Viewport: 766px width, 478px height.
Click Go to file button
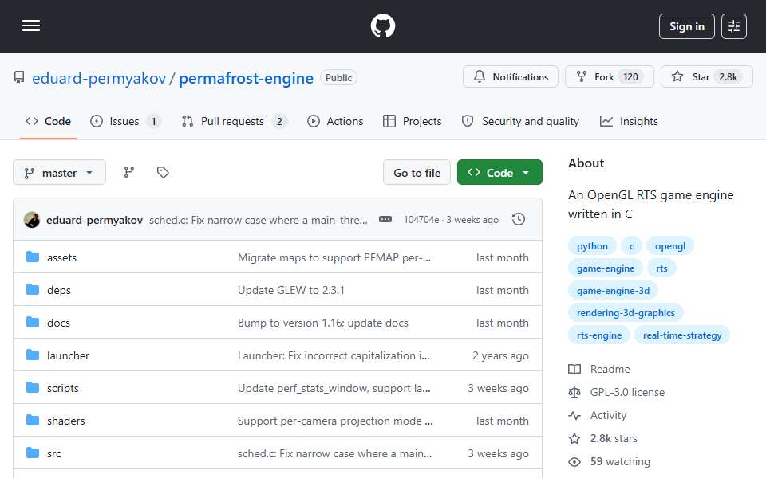[x=417, y=173]
